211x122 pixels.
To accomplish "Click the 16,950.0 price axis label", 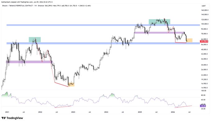I will tap(205, 84).
